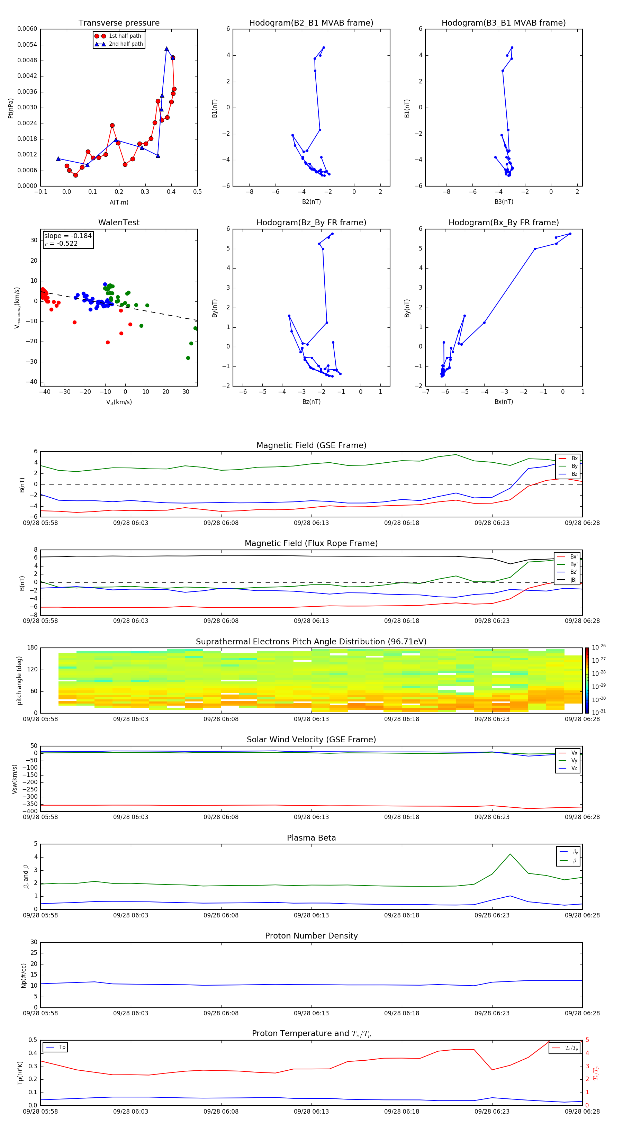Click the 'Magnetic Field (Flux Rope Frame)' title
Viewport: 623px width, 1142px height.
point(311,544)
